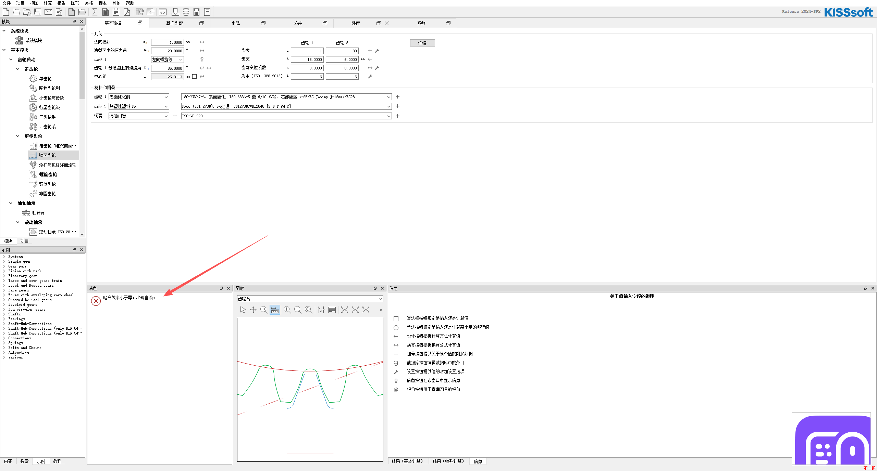This screenshot has height=471, width=877.
Task: Open the 计算 menu
Action: coord(48,3)
